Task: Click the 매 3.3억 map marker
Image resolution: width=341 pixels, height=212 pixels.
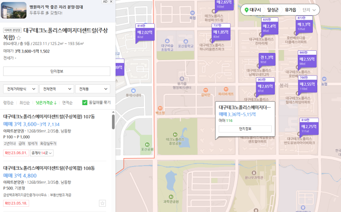Action: [x=304, y=24]
